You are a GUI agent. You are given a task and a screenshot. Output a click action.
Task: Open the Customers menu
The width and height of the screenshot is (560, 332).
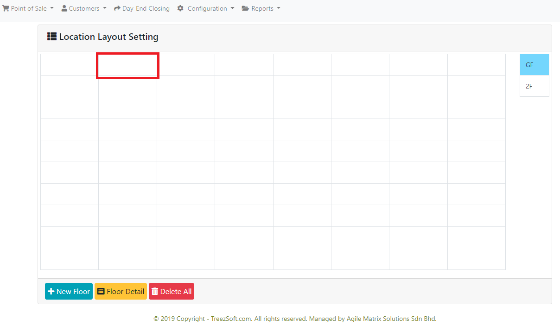84,8
